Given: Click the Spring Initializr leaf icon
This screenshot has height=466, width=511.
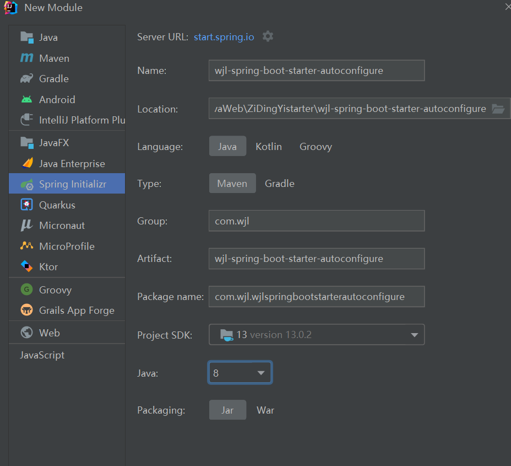Looking at the screenshot, I should tap(27, 184).
